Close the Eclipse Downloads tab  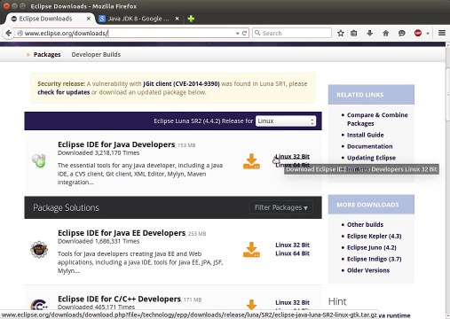coord(88,19)
